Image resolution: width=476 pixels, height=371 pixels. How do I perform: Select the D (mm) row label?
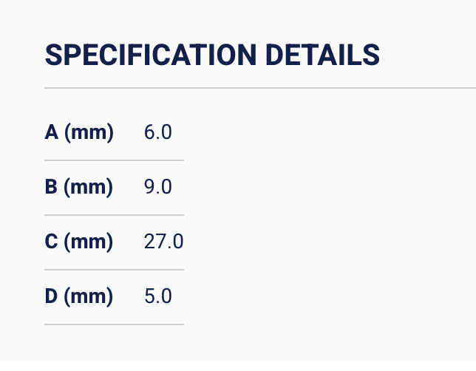click(79, 297)
